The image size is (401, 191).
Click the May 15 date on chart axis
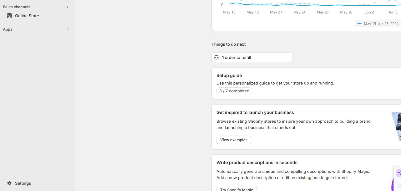point(229,12)
